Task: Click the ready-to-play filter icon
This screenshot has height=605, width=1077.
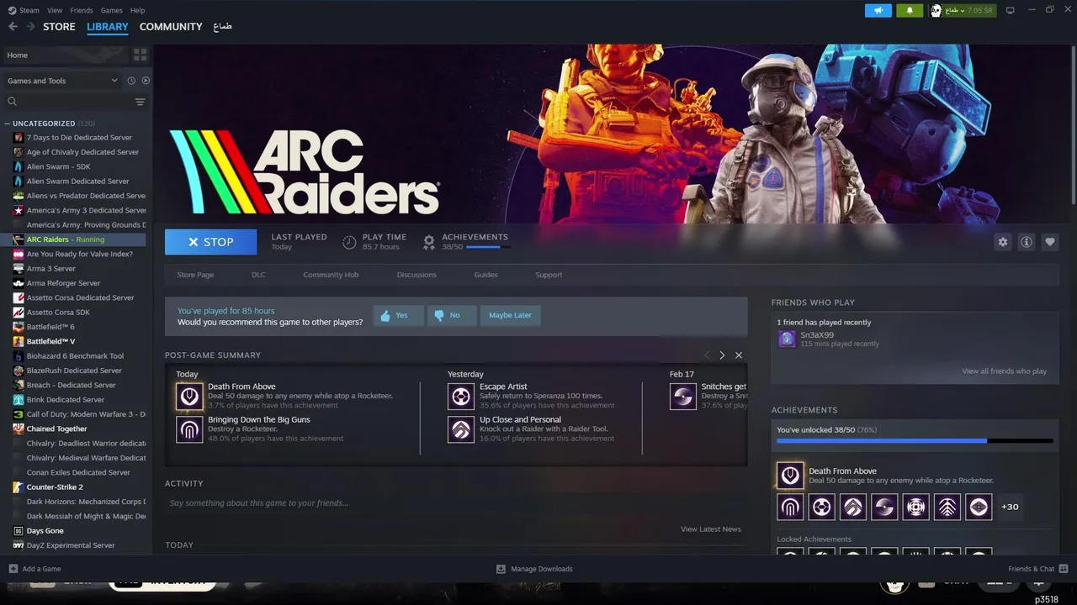Action: tap(146, 81)
